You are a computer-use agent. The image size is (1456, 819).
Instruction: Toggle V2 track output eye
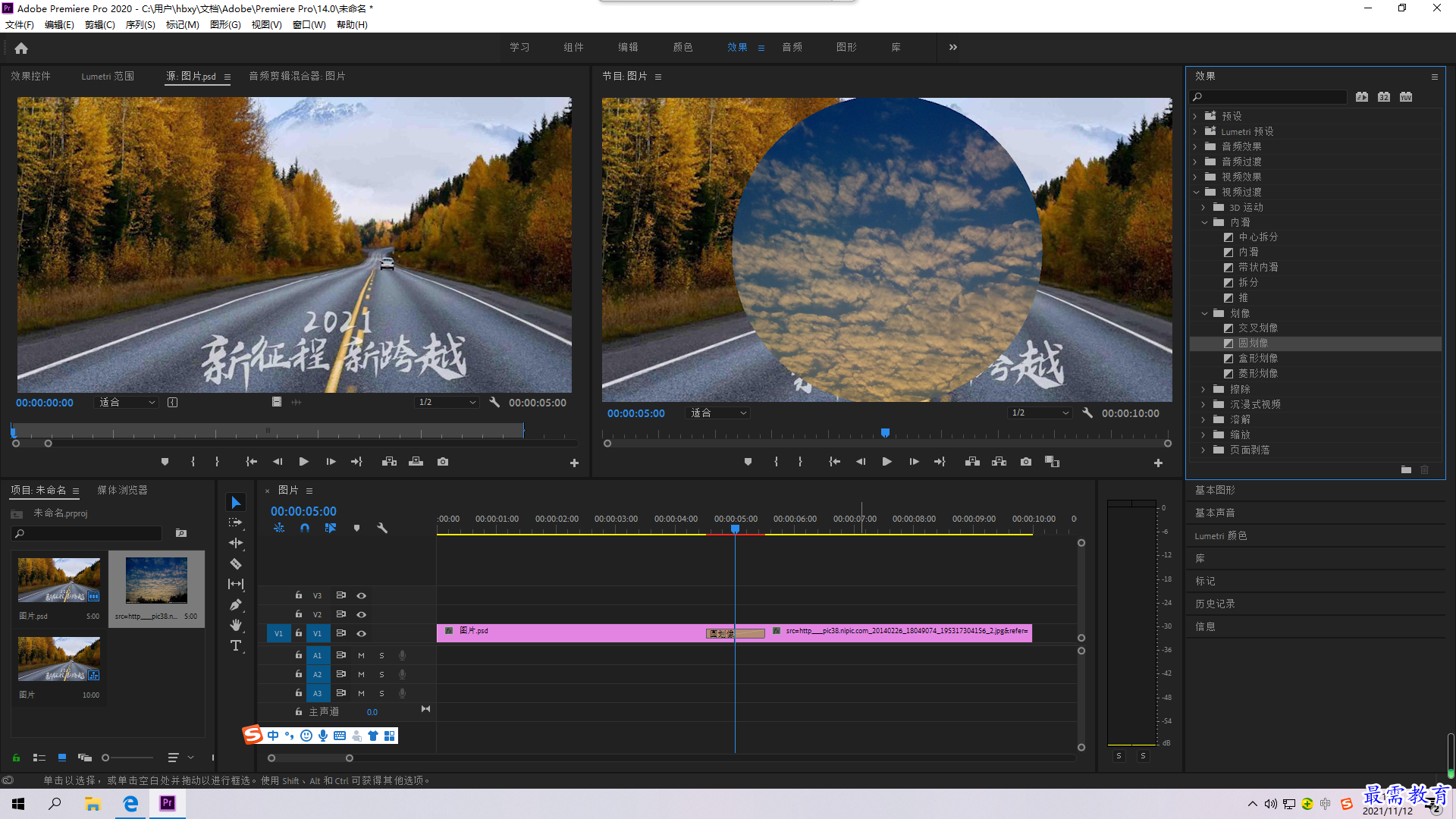tap(361, 615)
